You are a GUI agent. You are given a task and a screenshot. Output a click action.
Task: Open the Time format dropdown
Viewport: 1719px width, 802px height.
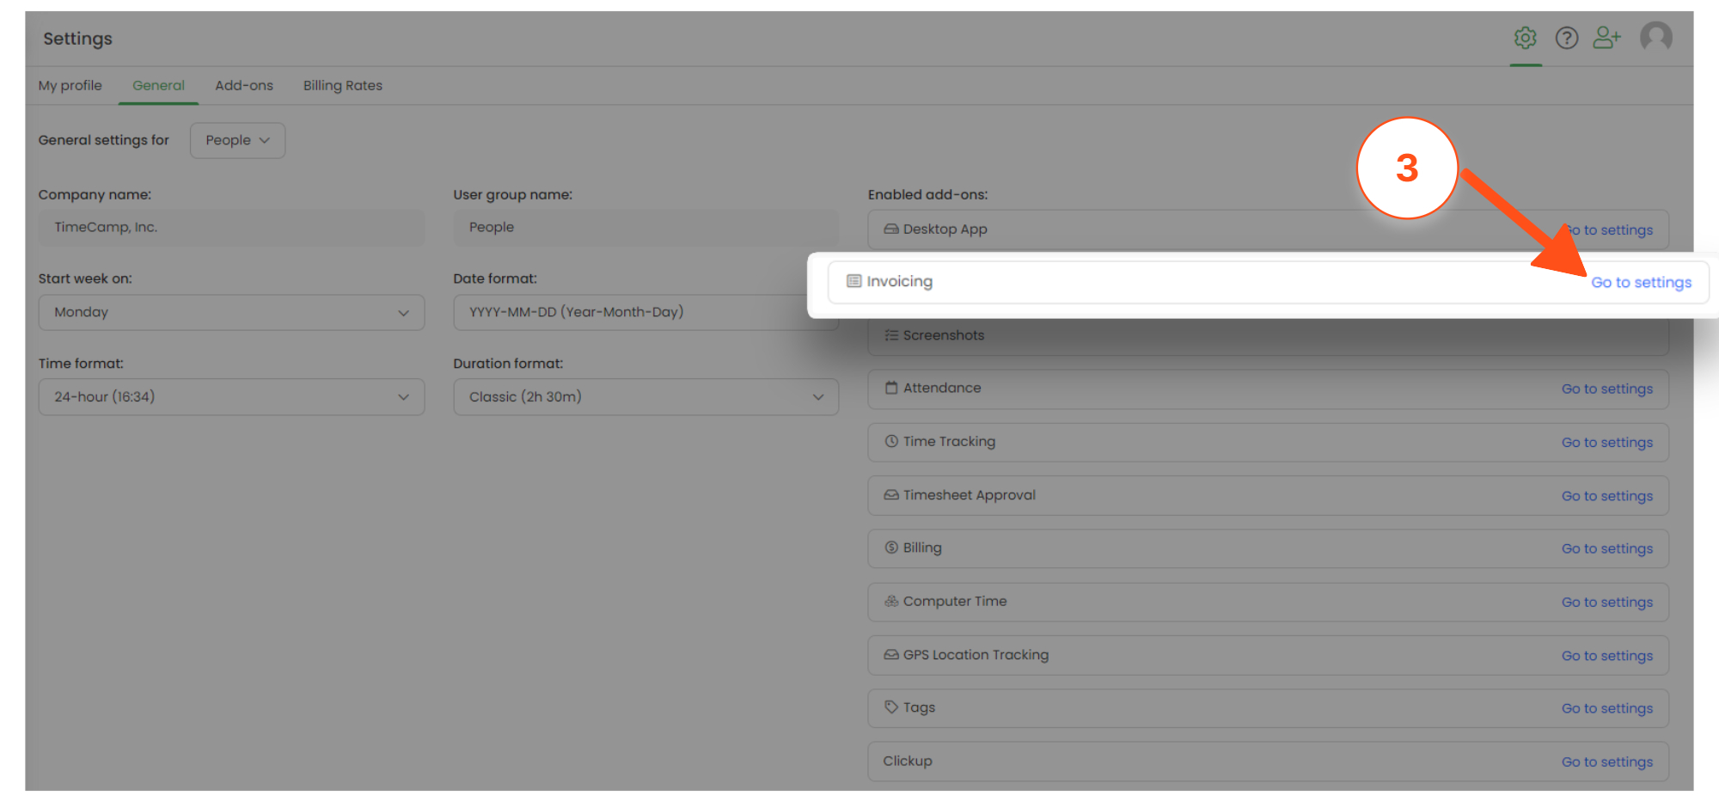pos(231,397)
